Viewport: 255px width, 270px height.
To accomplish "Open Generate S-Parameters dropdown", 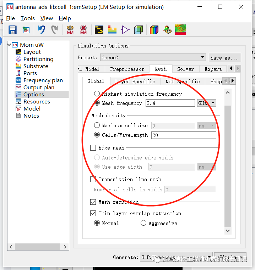I will 176,257.
